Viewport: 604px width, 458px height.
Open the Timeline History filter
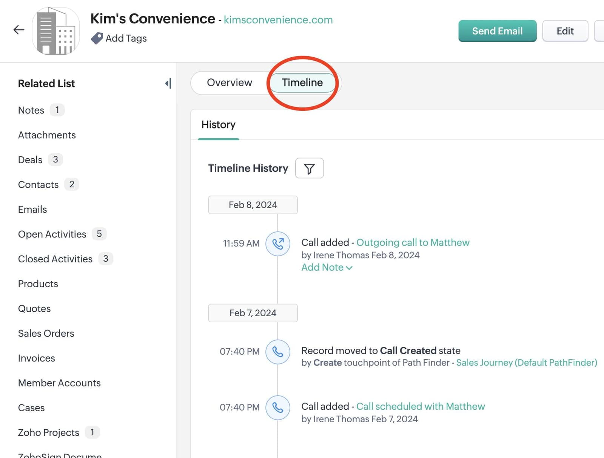310,168
